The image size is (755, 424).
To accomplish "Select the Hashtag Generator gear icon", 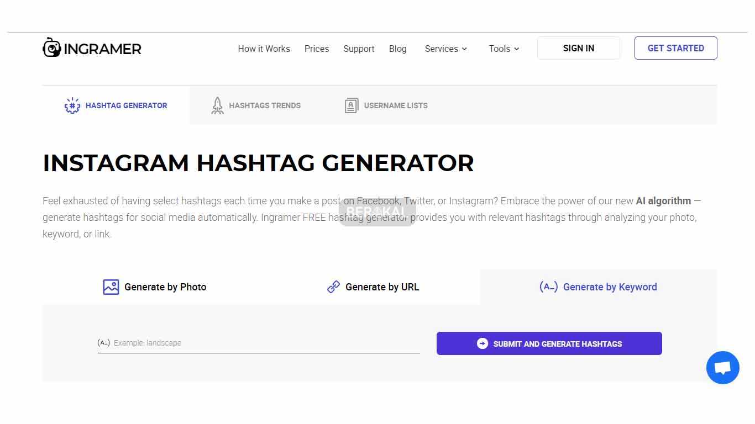I will (x=72, y=105).
